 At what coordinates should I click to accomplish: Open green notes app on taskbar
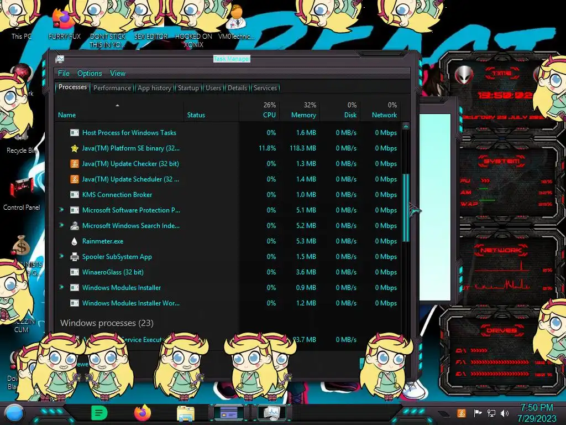coord(99,413)
